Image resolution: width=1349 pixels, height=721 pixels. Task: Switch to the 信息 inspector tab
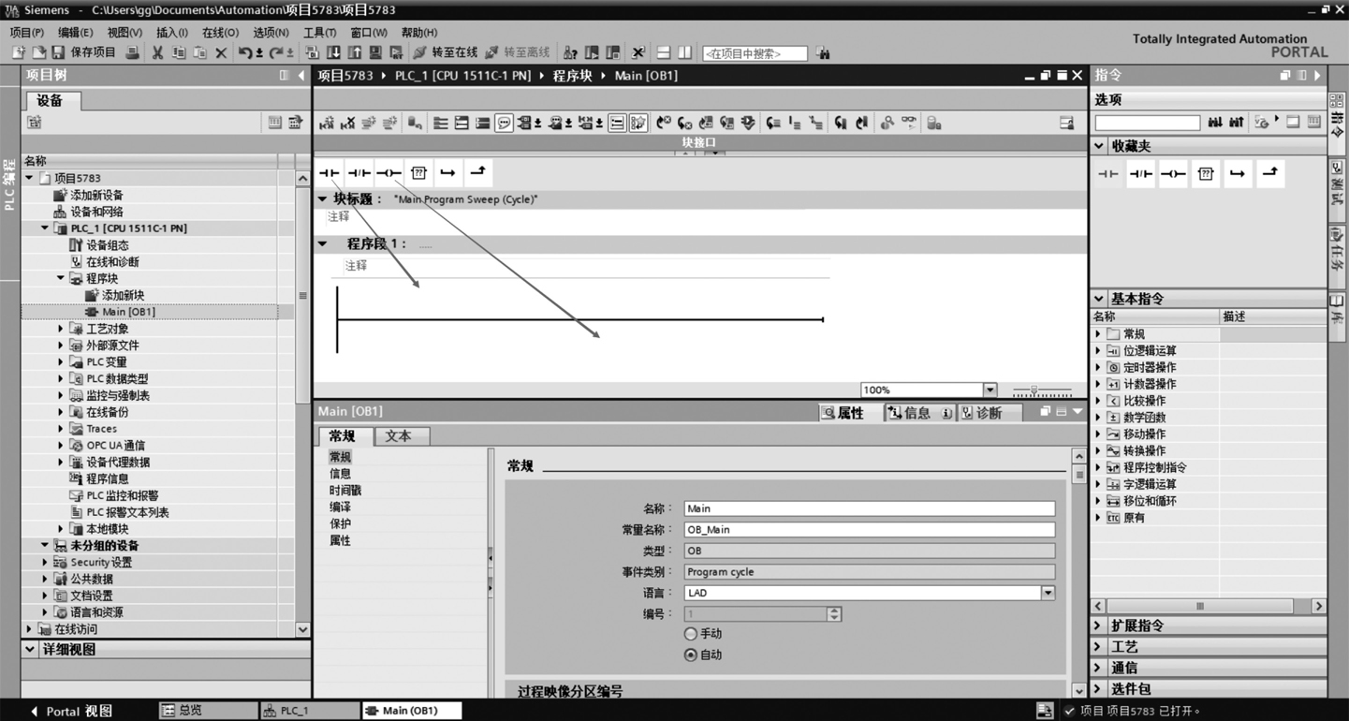click(918, 413)
